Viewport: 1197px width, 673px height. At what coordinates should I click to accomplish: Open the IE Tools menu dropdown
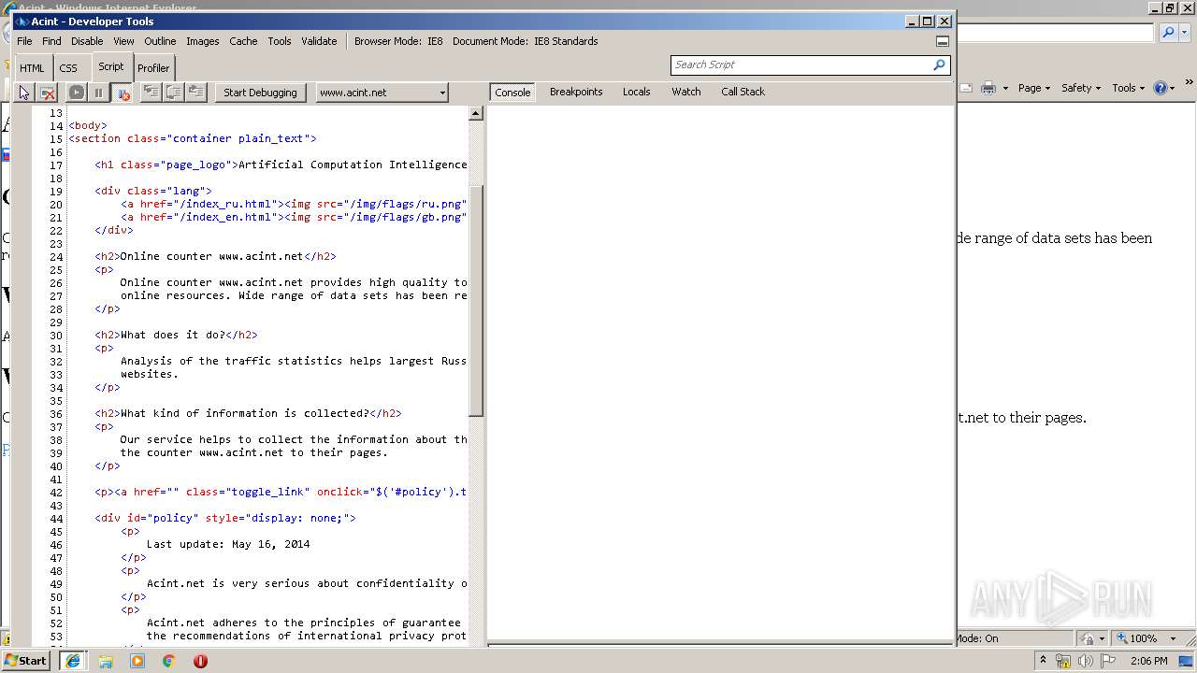pos(1129,88)
